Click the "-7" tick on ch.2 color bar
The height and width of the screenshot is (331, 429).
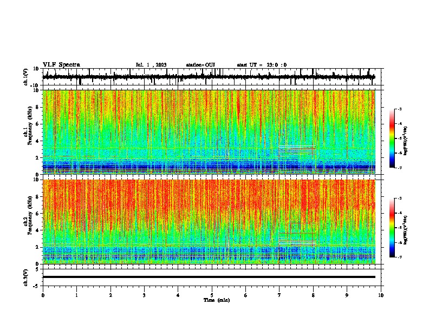pyautogui.click(x=400, y=257)
